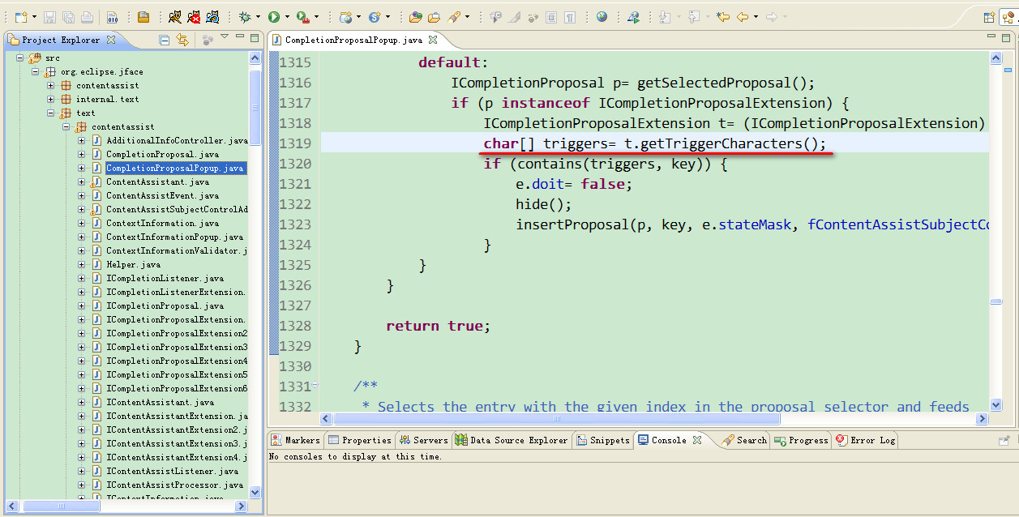1019x517 pixels.
Task: Open the web browser globe icon
Action: coord(602,16)
